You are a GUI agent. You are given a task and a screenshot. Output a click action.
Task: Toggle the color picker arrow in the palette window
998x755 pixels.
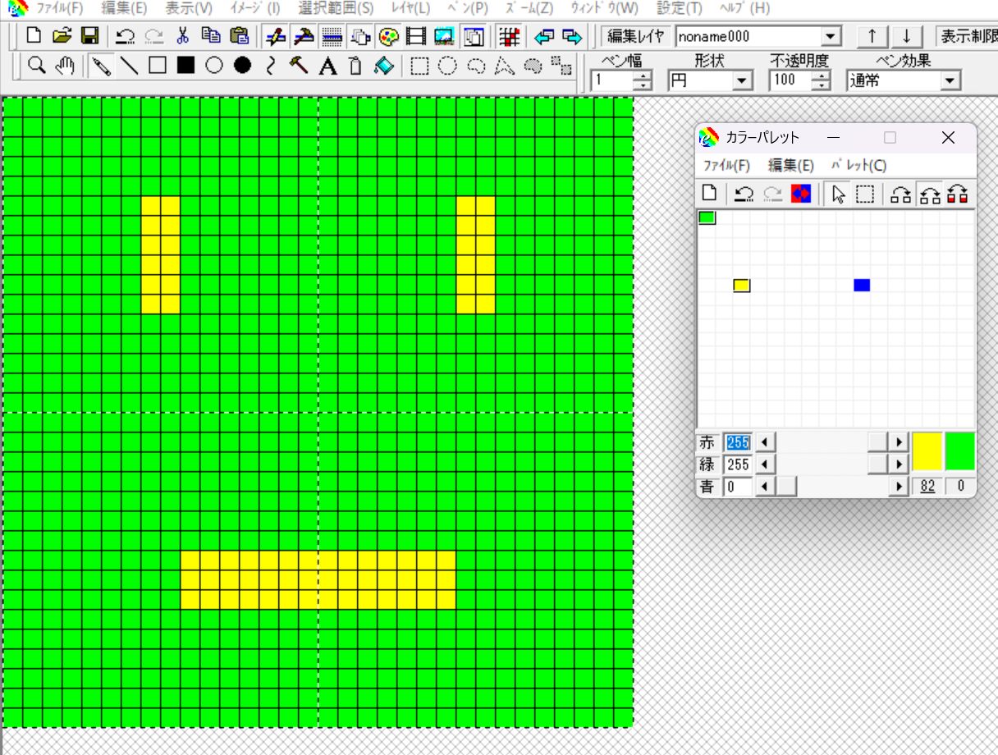click(839, 194)
